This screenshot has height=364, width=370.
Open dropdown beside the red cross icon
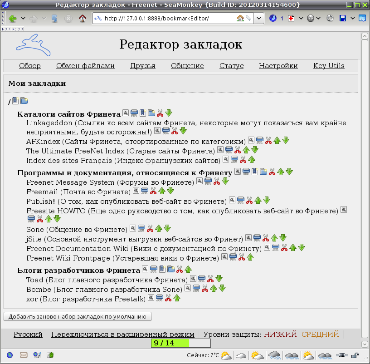point(301,18)
